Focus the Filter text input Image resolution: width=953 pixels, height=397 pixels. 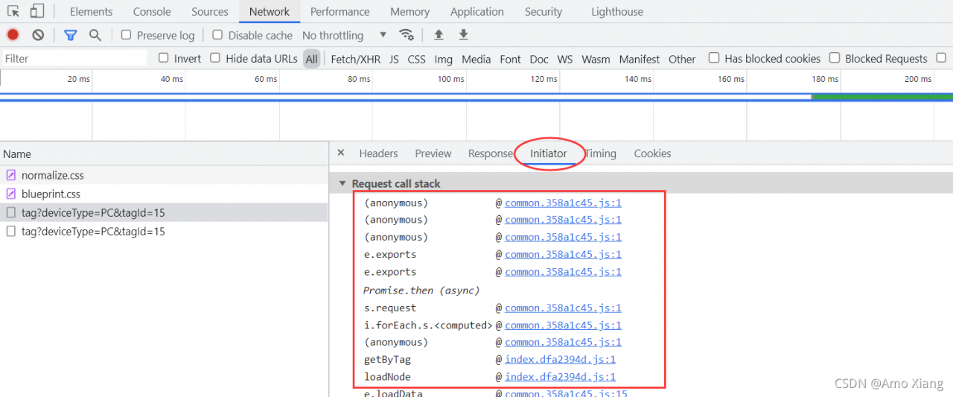click(x=74, y=58)
